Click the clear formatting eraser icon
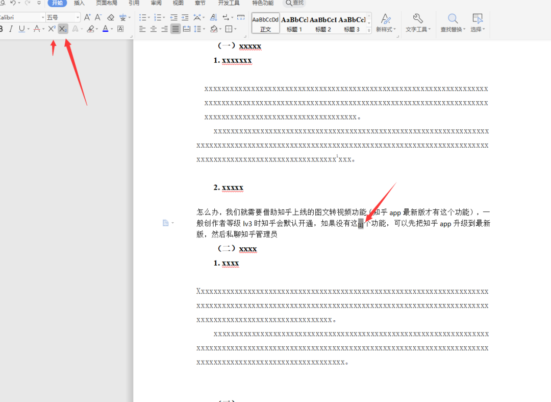 [x=111, y=17]
